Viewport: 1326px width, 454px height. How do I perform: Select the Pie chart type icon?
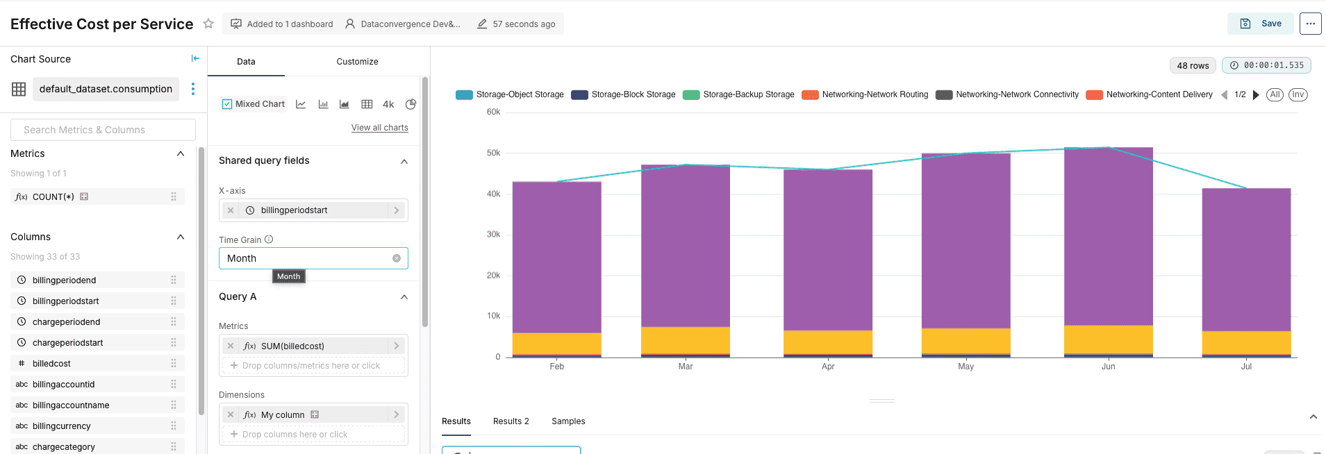(411, 104)
